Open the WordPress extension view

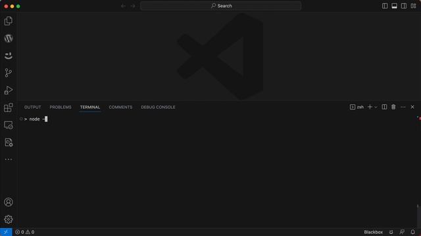(x=9, y=38)
